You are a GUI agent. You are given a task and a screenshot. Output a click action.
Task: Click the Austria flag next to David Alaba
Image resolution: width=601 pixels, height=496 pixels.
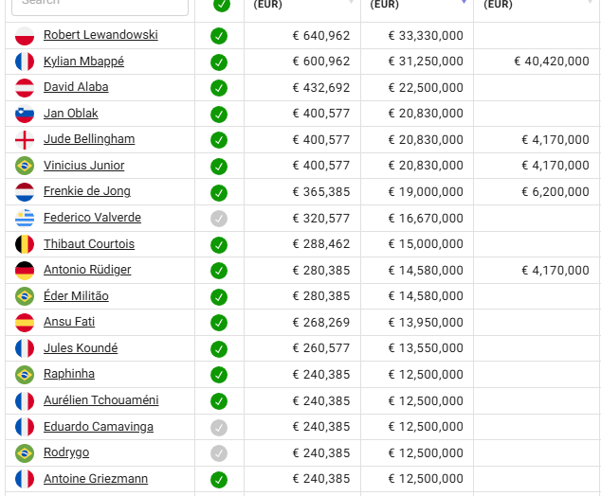coord(25,88)
